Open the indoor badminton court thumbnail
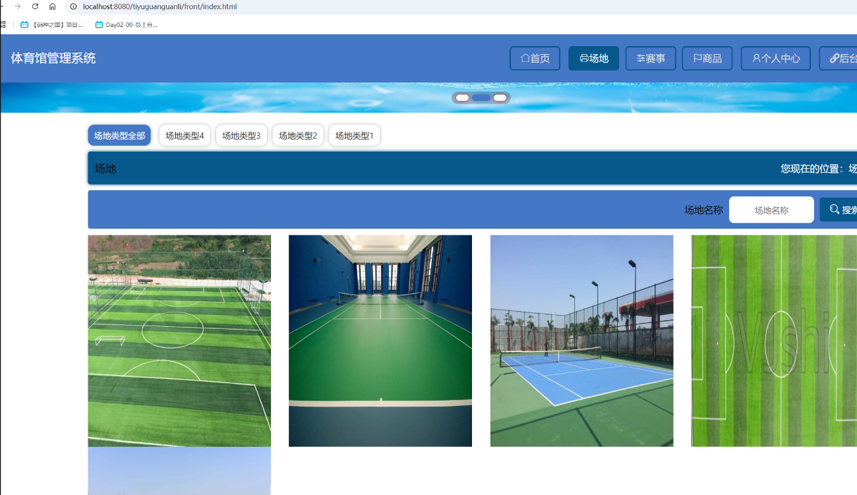Image resolution: width=857 pixels, height=495 pixels. [x=380, y=341]
